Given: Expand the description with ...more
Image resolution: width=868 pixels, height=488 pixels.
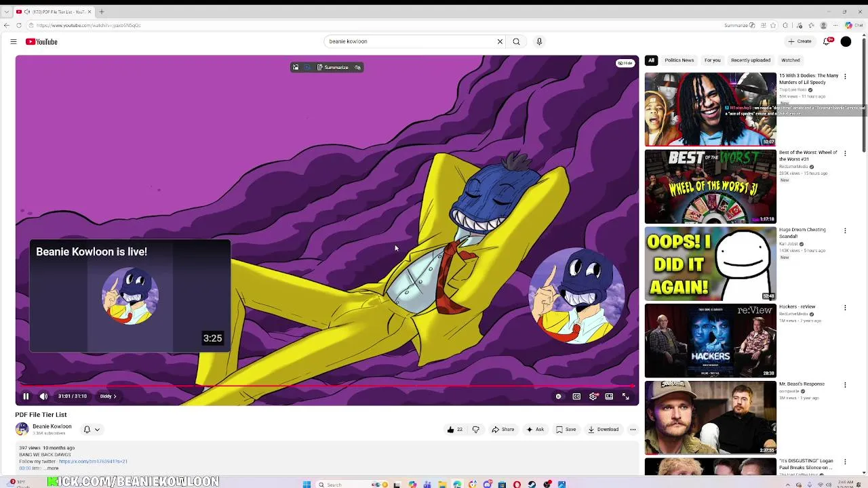Looking at the screenshot, I should pyautogui.click(x=51, y=468).
